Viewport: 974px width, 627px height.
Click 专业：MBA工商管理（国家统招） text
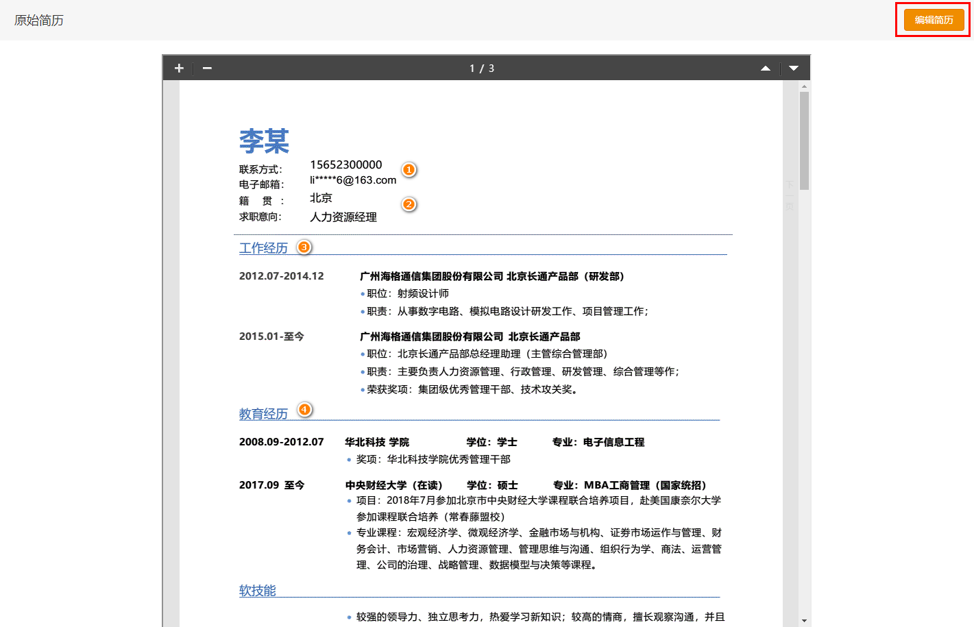pyautogui.click(x=630, y=485)
